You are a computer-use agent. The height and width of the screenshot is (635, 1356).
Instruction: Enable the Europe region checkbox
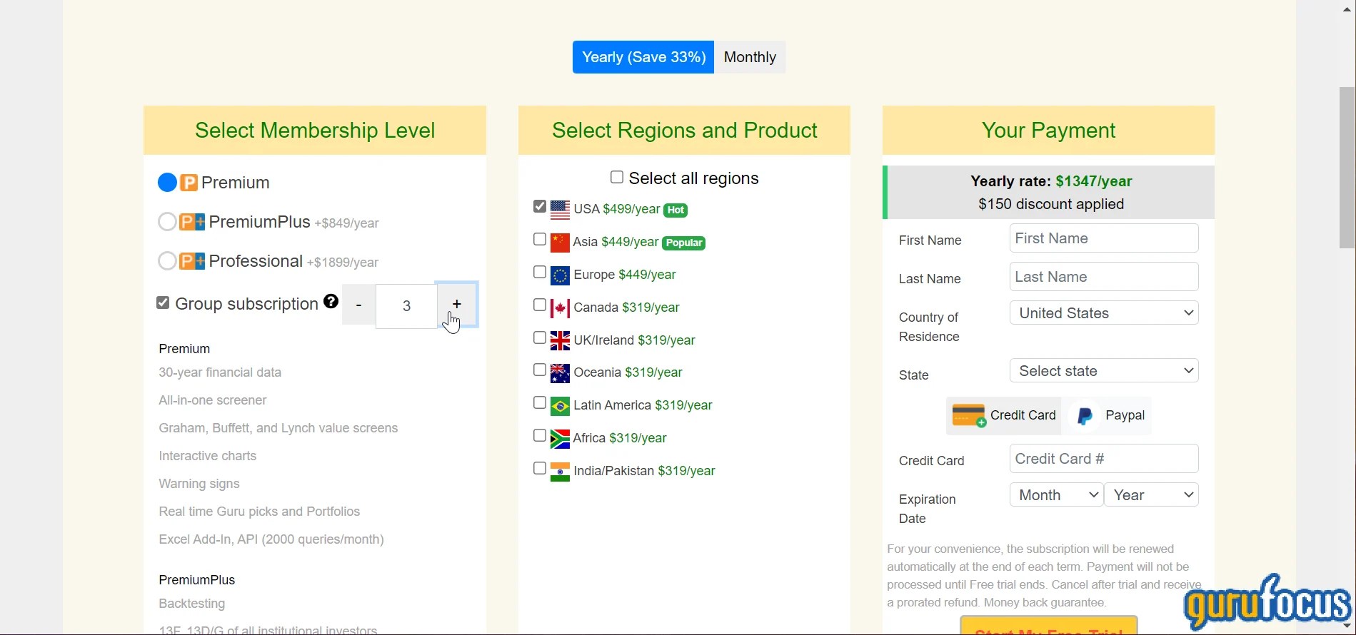pos(540,273)
